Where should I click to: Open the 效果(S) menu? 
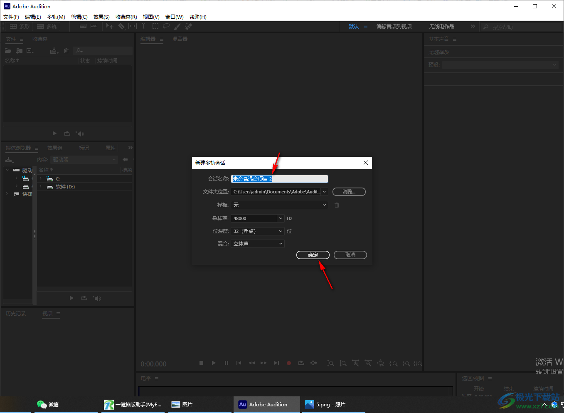tap(101, 17)
